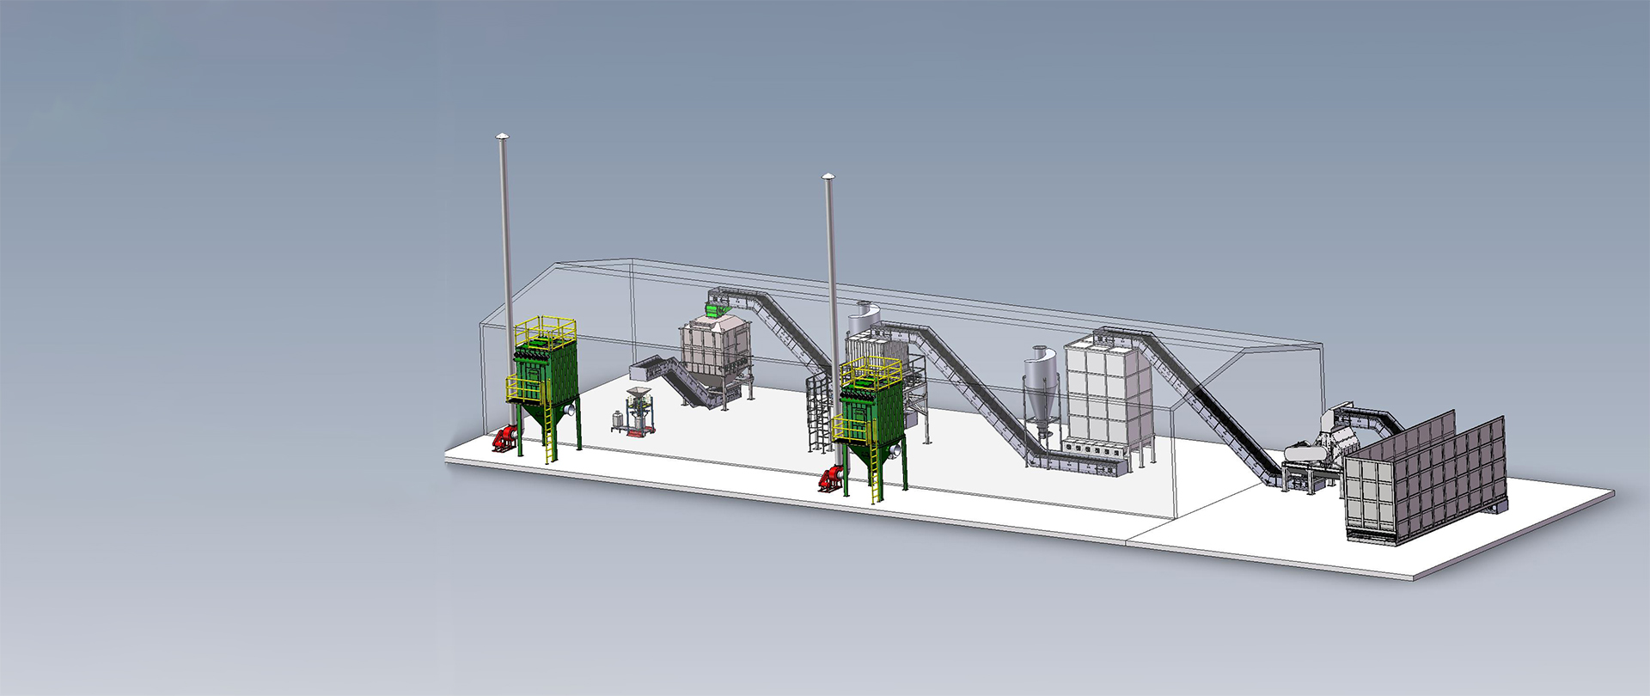
Task: Click the large white paneled silo
Action: pyautogui.click(x=1107, y=391)
